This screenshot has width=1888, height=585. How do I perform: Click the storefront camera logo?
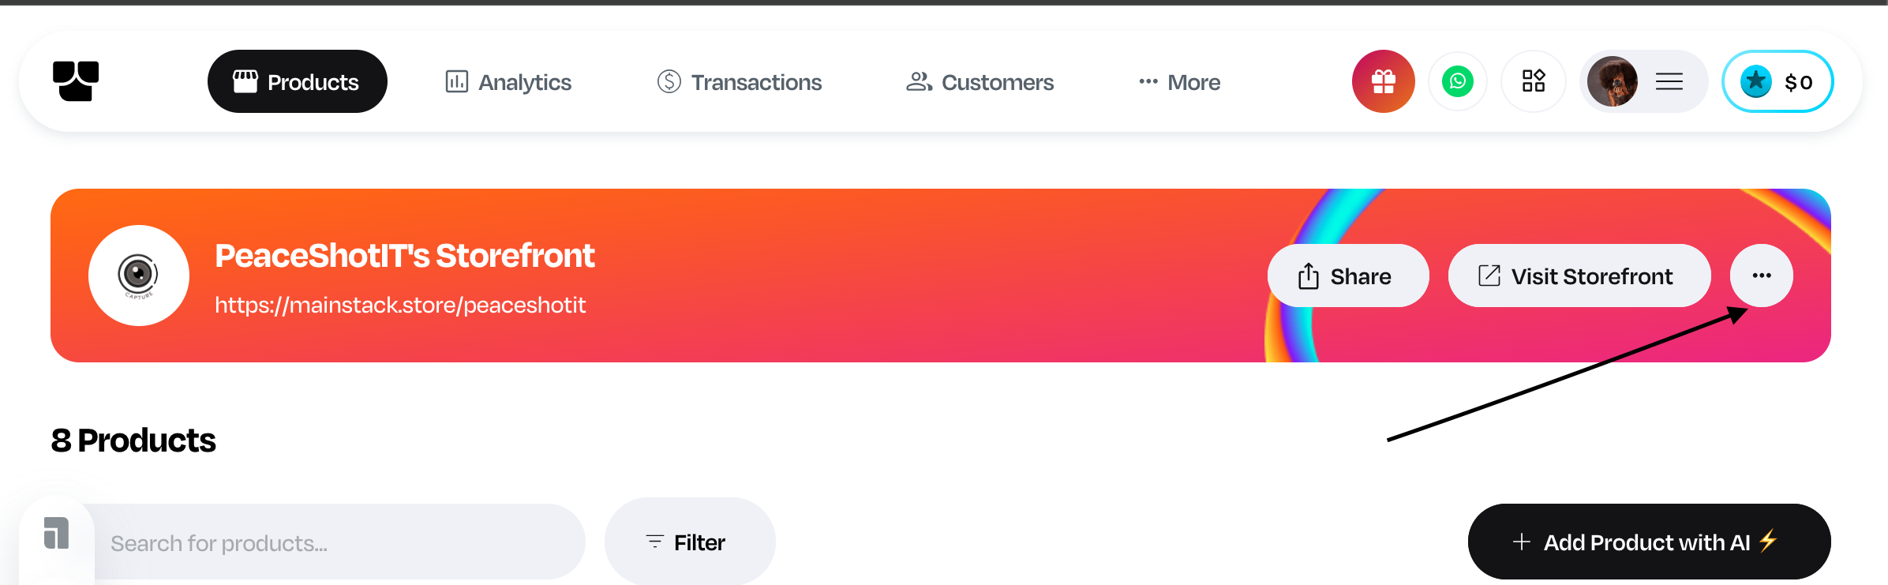click(x=139, y=276)
